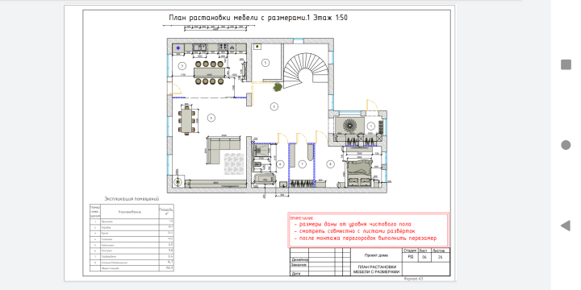Viewport: 581px width, 290px height.
Task: Click the sheet number '06' cell
Action: [424, 257]
